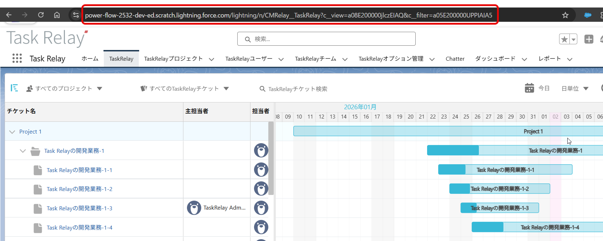
Task: Click the TaskRelay Adm... 主担当者 avatar
Action: (194, 208)
